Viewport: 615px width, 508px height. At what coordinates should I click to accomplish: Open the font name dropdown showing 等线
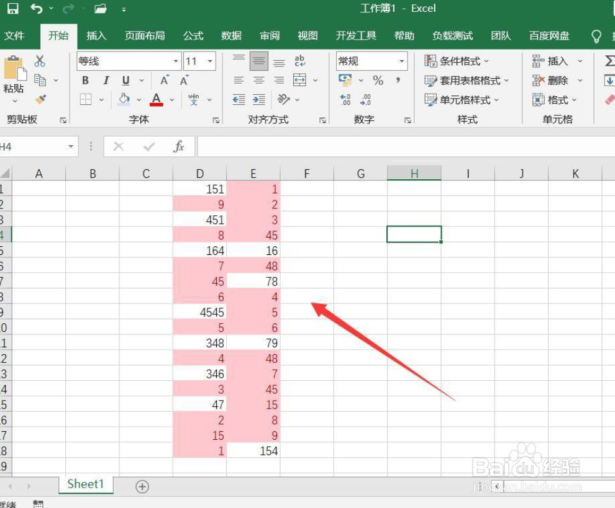coord(176,61)
